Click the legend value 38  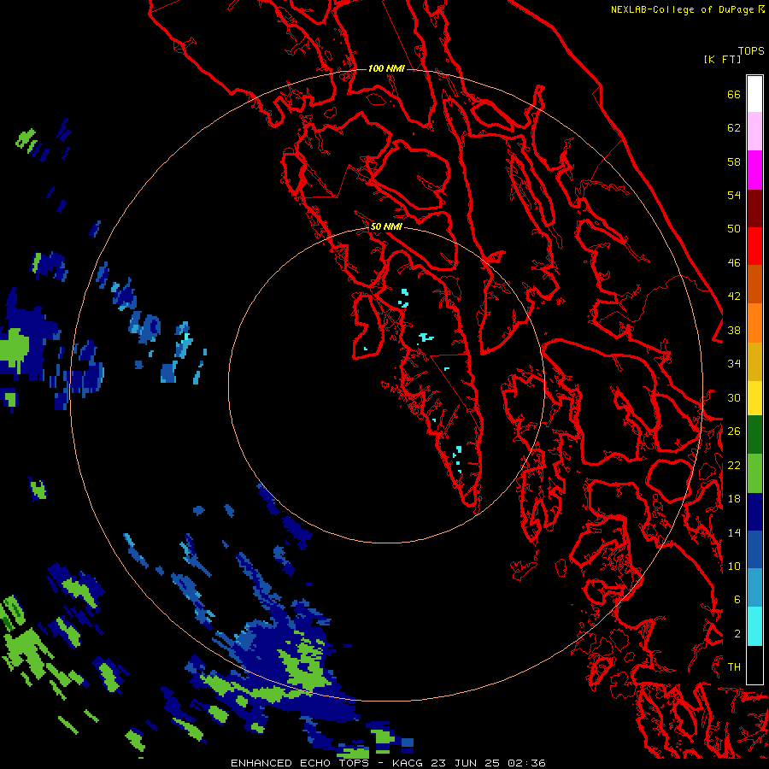pos(734,330)
